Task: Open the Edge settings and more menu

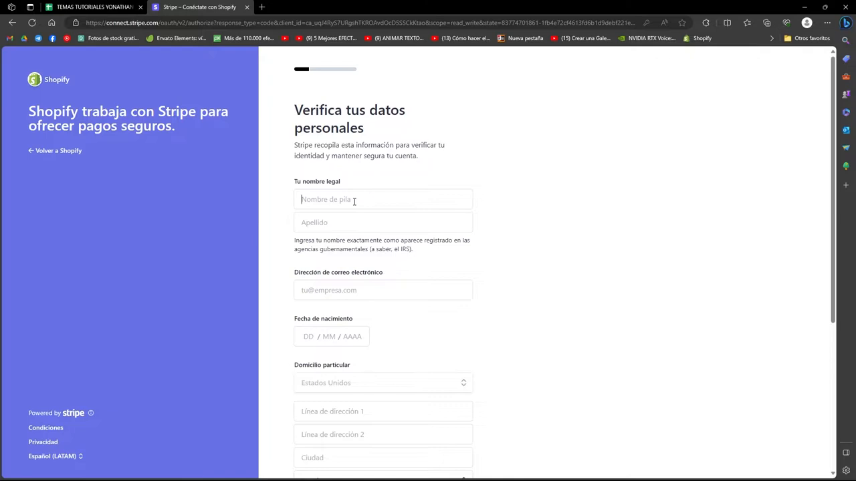Action: point(827,23)
